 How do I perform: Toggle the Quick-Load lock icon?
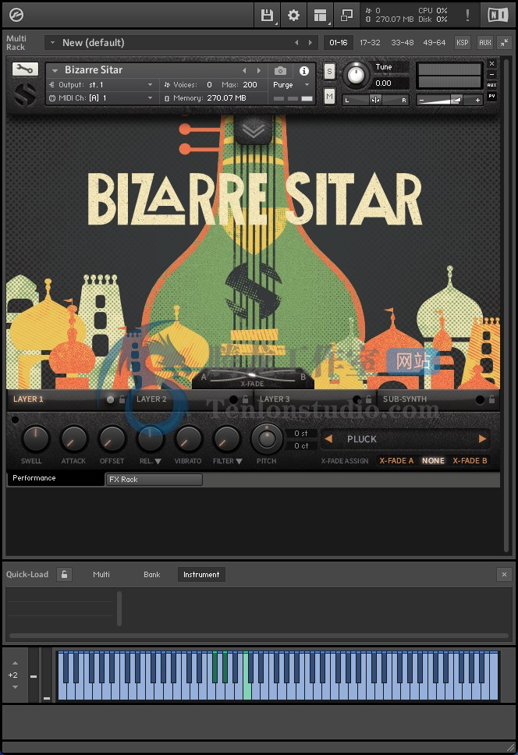[64, 574]
